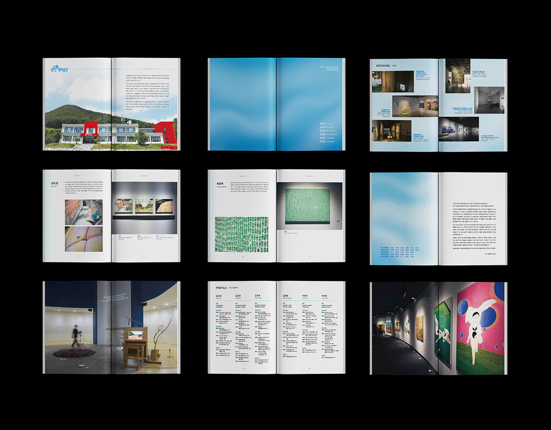Click the PROFILE heading text
Viewport: 551px width, 430px height.
(x=224, y=287)
